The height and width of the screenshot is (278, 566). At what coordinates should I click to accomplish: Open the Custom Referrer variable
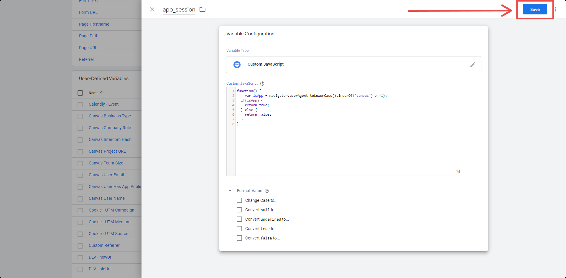click(x=104, y=245)
